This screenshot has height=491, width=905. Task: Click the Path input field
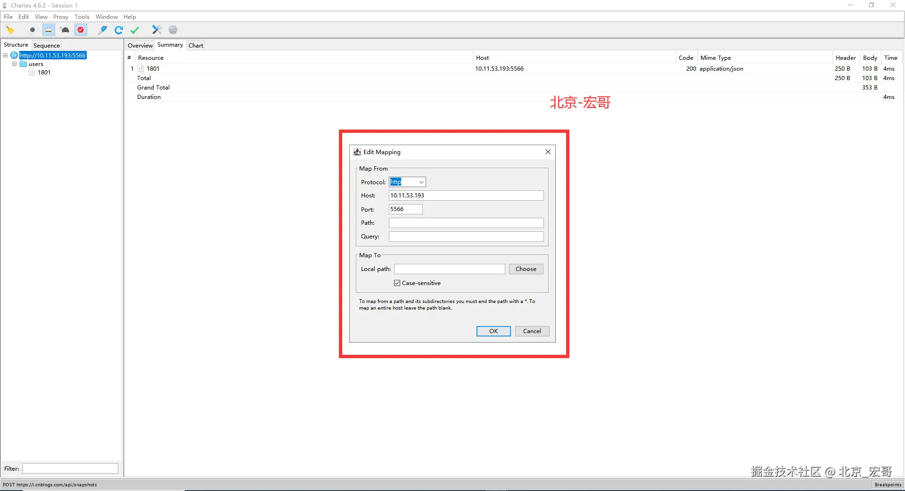[466, 223]
